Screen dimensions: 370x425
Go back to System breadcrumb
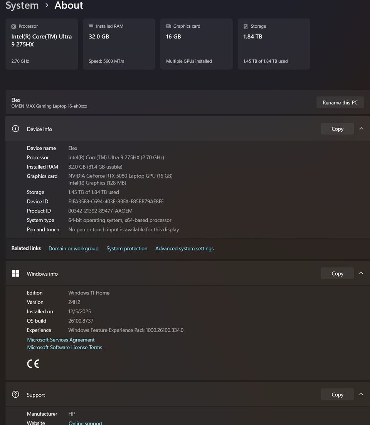pos(22,5)
